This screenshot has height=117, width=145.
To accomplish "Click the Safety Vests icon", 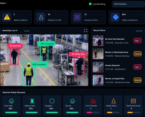I will pos(32,101).
